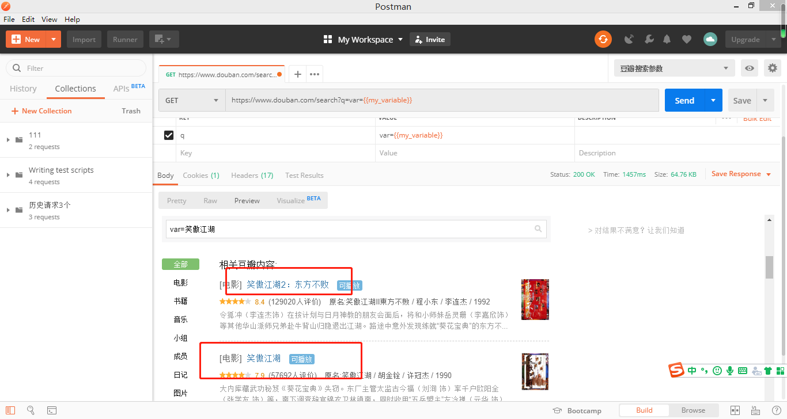The image size is (787, 419).
Task: Open the Edit menu
Action: (x=28, y=19)
